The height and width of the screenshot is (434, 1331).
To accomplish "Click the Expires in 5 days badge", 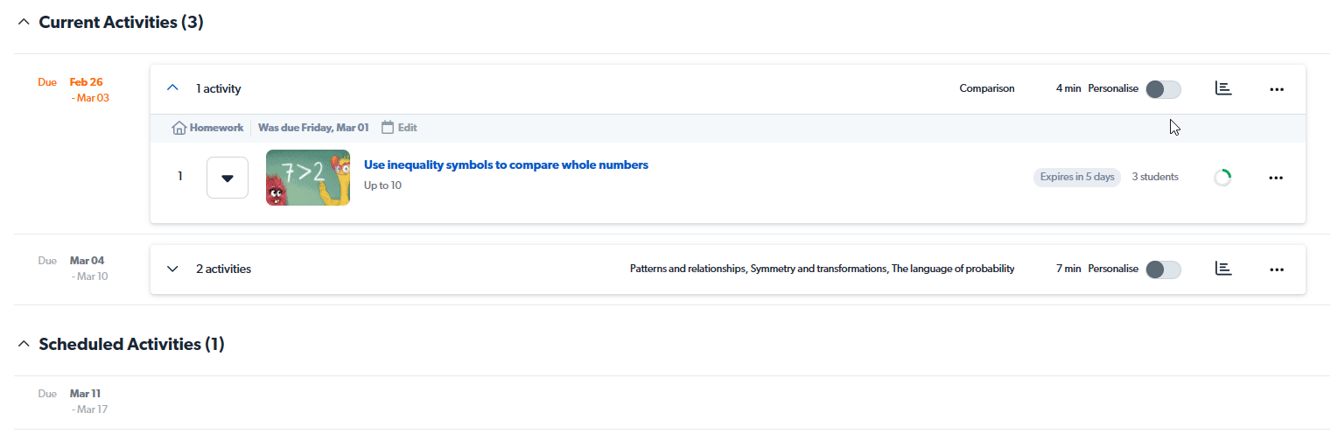I will 1077,177.
